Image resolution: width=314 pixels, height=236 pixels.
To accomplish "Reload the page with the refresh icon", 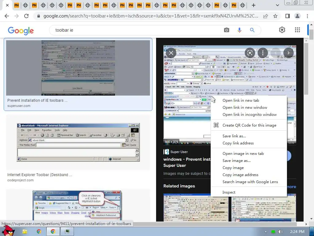I will click(x=26, y=16).
